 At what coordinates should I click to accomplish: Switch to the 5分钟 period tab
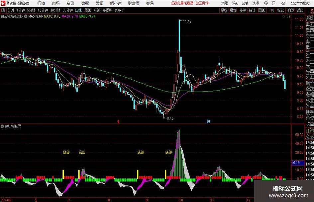(x=31, y=10)
